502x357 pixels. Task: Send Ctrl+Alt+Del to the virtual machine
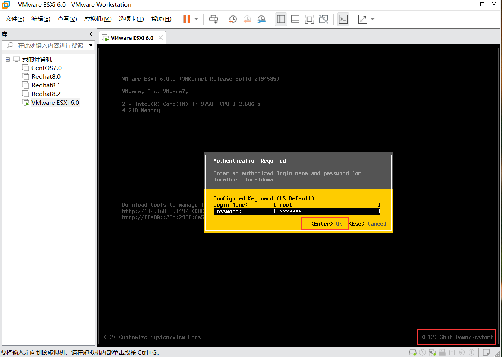213,19
